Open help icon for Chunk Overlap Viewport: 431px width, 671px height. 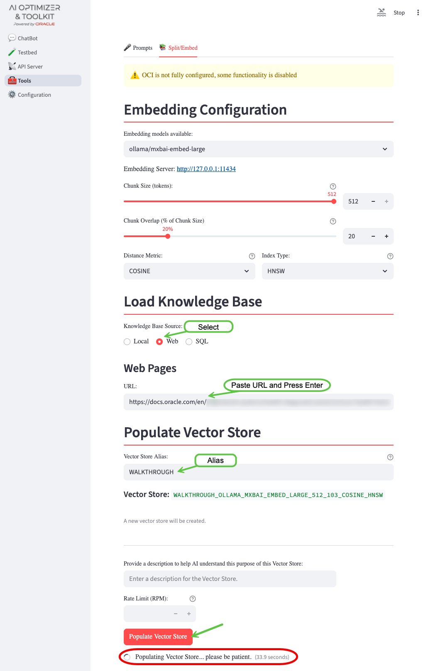click(333, 221)
